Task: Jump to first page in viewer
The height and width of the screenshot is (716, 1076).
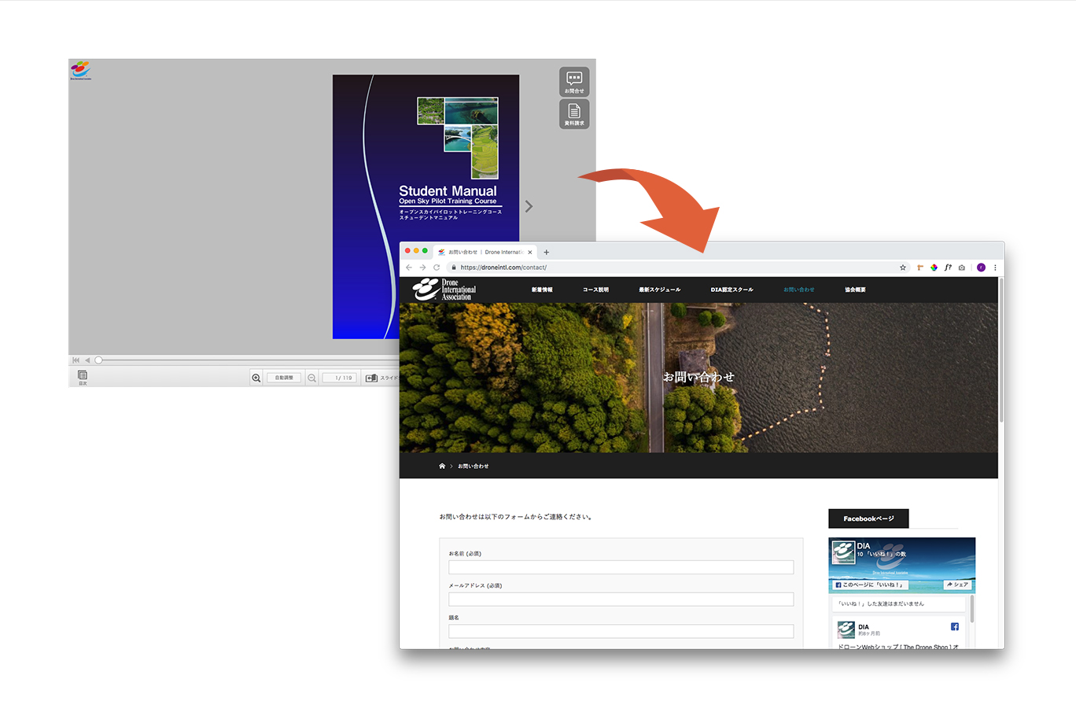Action: click(76, 360)
